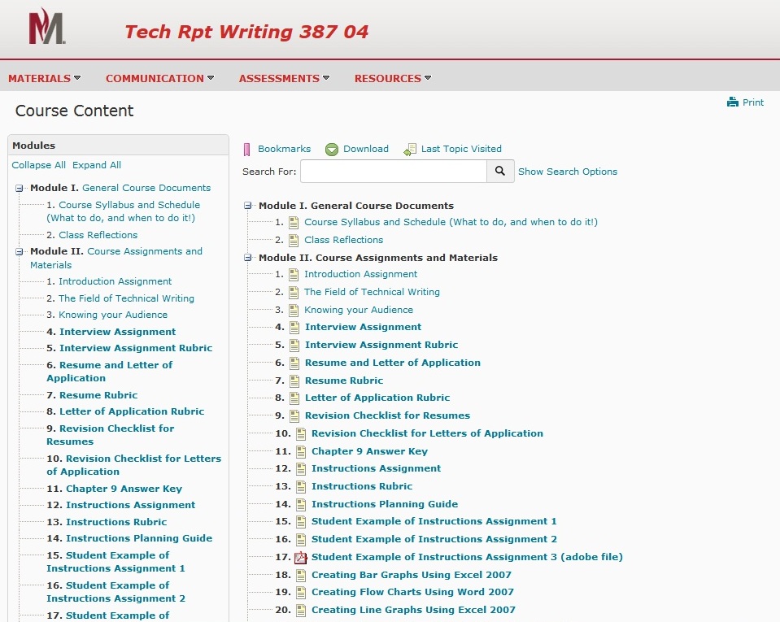Click the Search For text field
Viewport: 780px width, 622px height.
tap(393, 172)
